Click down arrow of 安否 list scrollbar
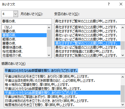The height and width of the screenshot is (109, 125). click(x=123, y=55)
